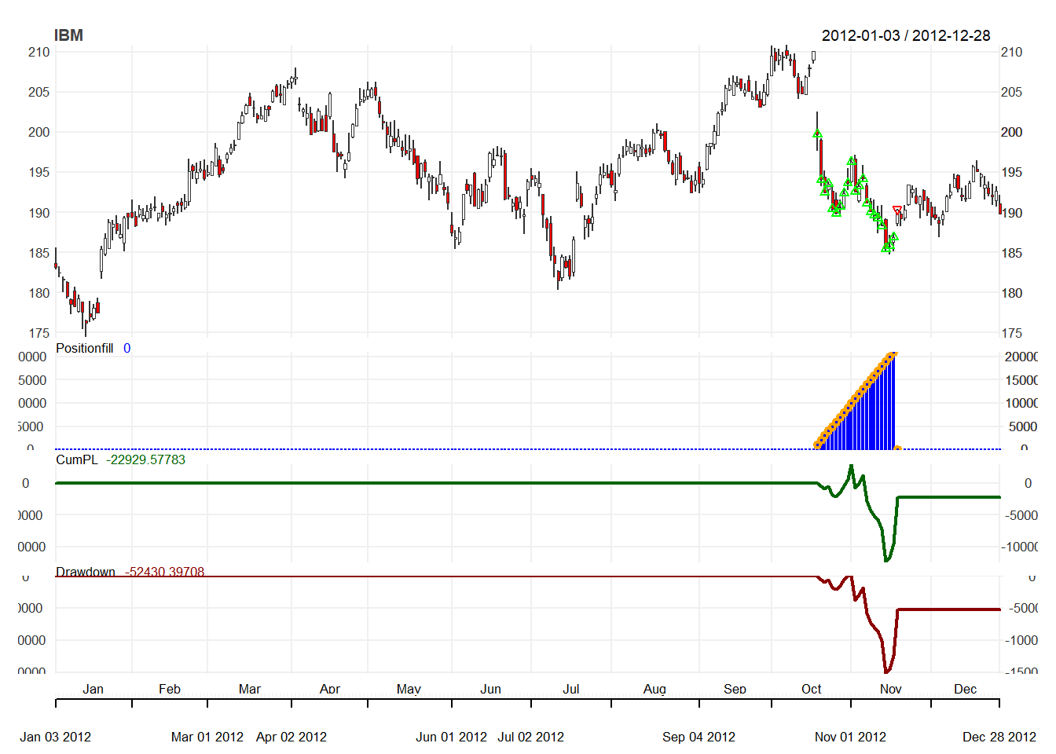Click the CumPL value -22929.57783
Screen dimensions: 1056x754
pos(145,459)
